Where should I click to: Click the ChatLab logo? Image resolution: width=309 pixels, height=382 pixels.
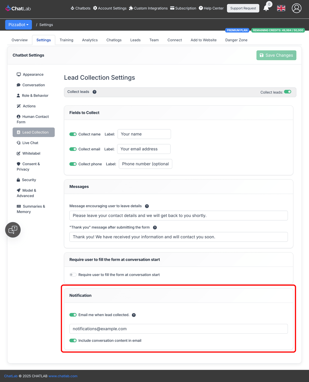(18, 8)
